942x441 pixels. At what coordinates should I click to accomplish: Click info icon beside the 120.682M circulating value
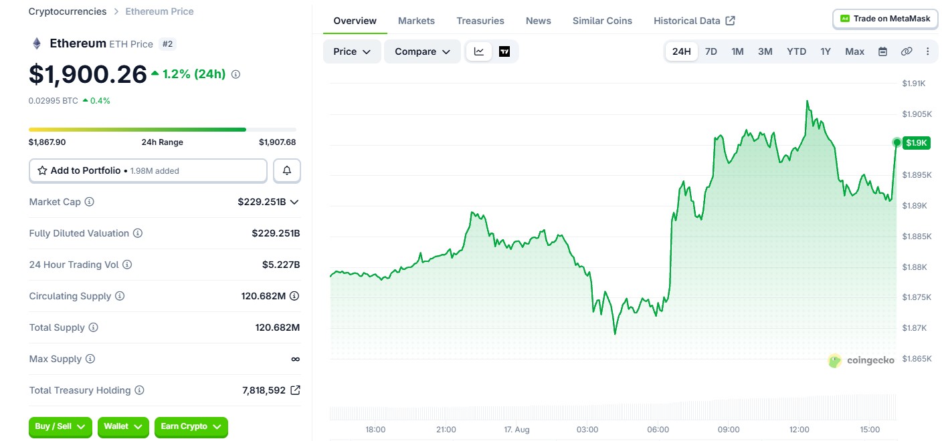(x=294, y=296)
